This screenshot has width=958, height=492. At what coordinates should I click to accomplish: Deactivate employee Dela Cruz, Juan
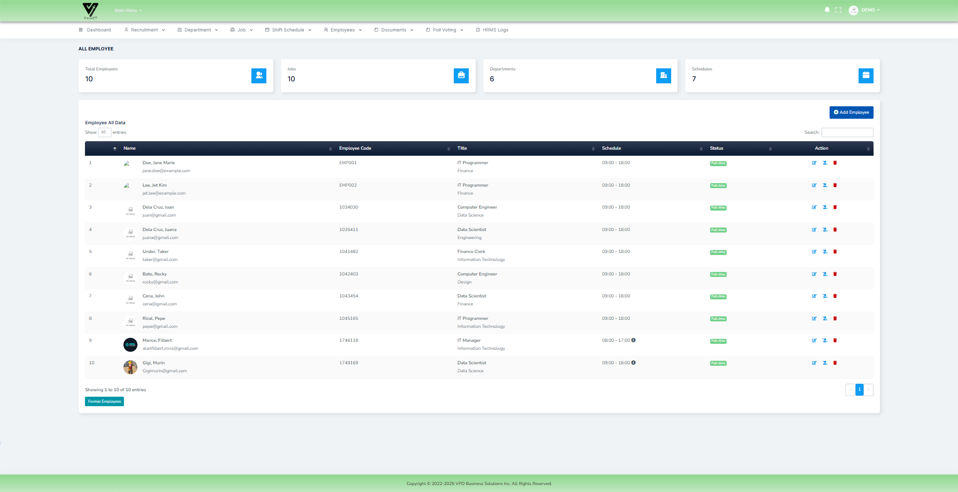coord(825,208)
